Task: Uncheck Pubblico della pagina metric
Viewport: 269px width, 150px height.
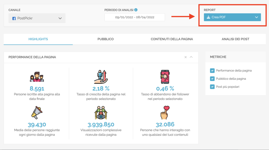Action: point(212,79)
